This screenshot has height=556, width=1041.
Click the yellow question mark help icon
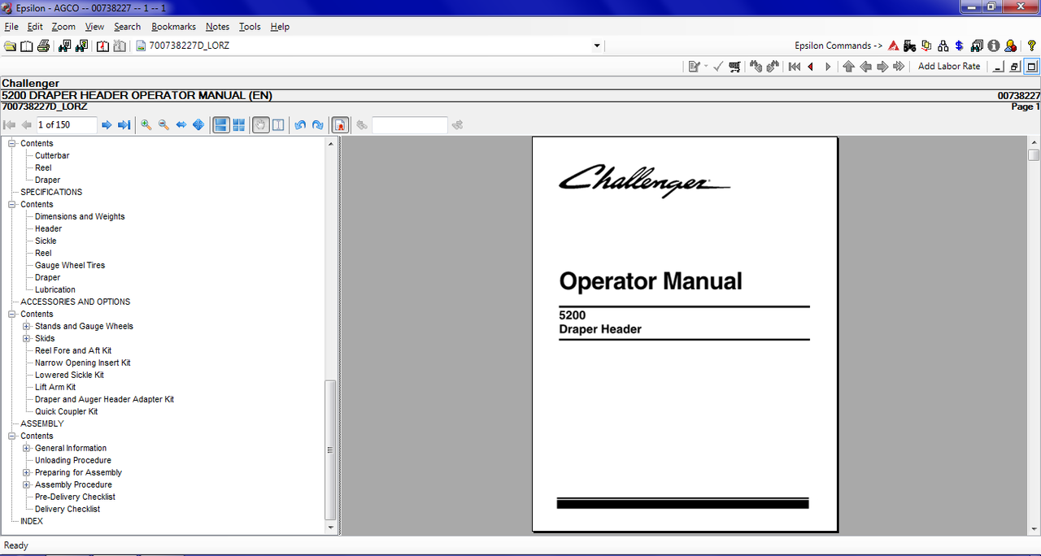coord(1032,46)
